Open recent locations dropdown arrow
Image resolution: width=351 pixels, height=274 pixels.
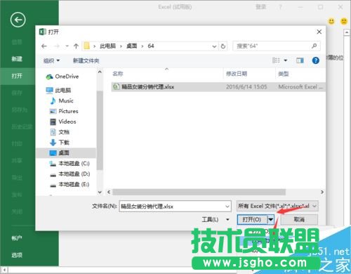(x=67, y=46)
